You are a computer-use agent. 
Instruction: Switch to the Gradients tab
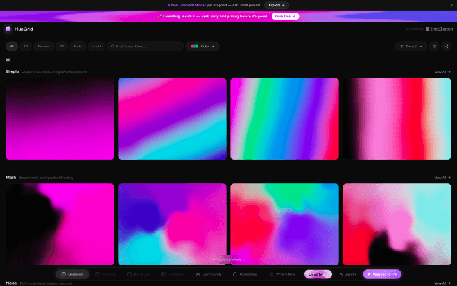[73, 274]
